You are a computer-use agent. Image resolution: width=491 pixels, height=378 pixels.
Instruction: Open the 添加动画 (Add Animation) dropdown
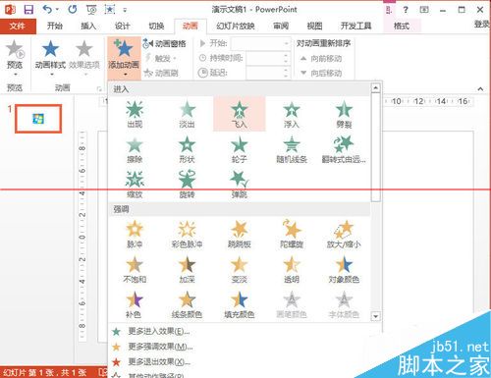[x=124, y=59]
